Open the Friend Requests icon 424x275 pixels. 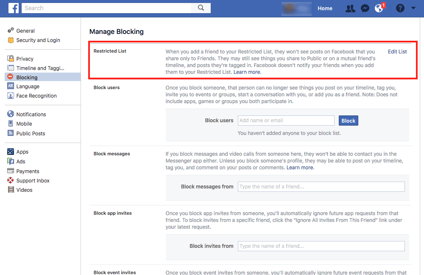pyautogui.click(x=351, y=8)
